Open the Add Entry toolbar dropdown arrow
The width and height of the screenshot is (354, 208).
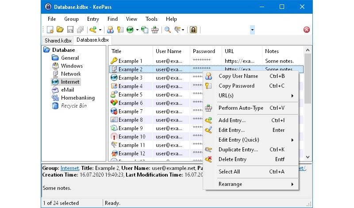point(100,30)
